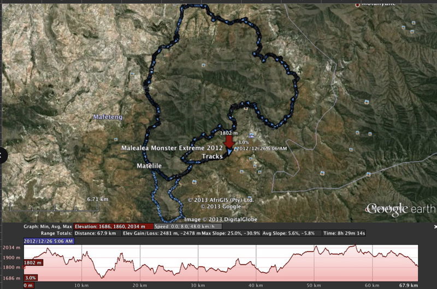Select the Speed metric in the graph header
This screenshot has width=437, height=289.
tap(188, 226)
